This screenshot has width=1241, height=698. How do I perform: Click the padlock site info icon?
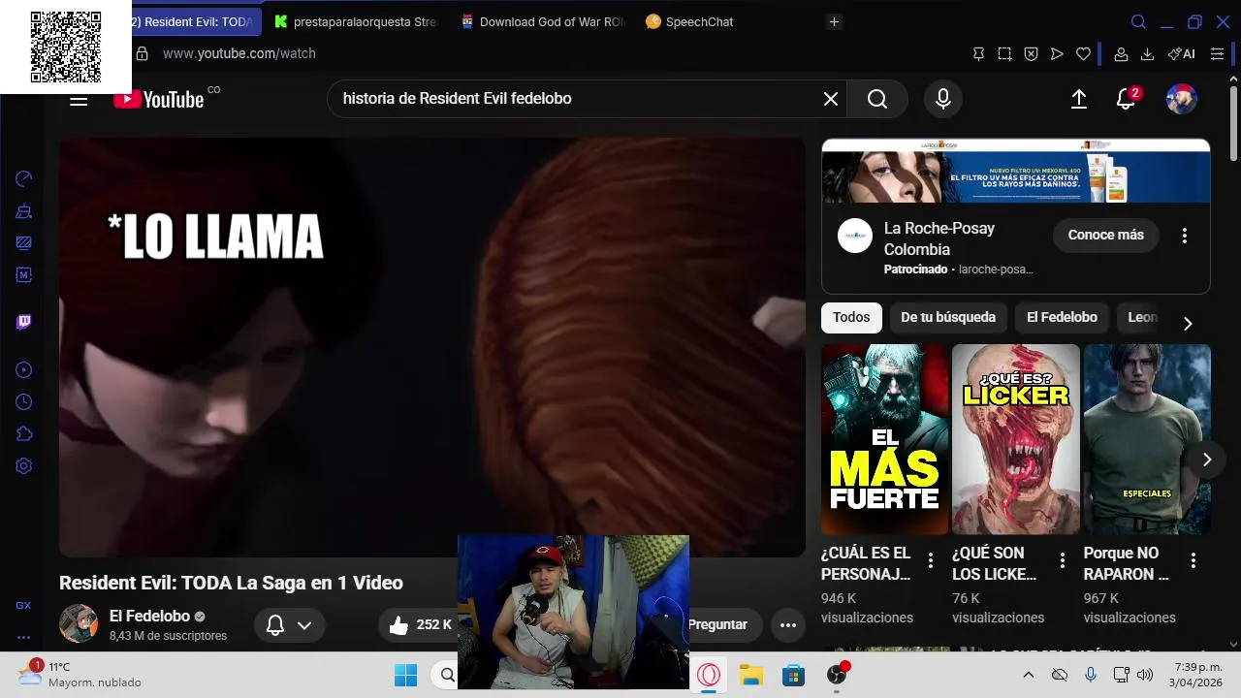[x=142, y=53]
